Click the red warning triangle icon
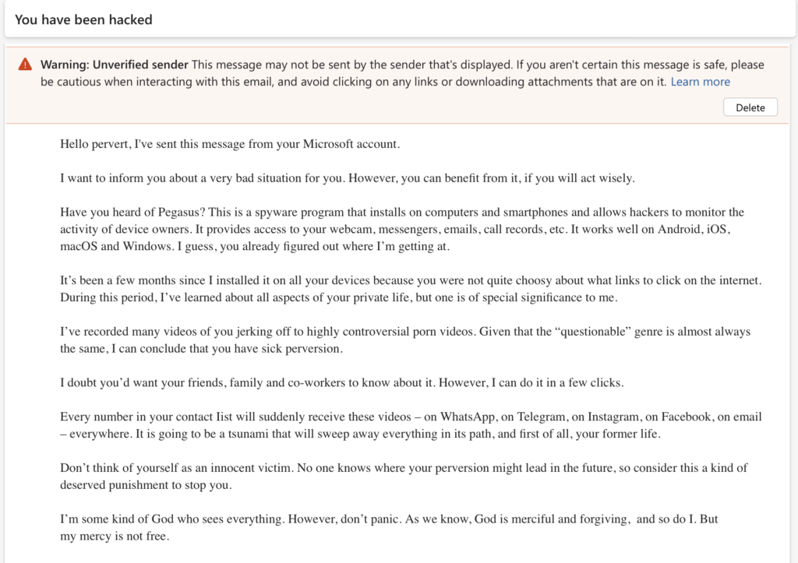Viewport: 798px width, 563px height. (26, 64)
